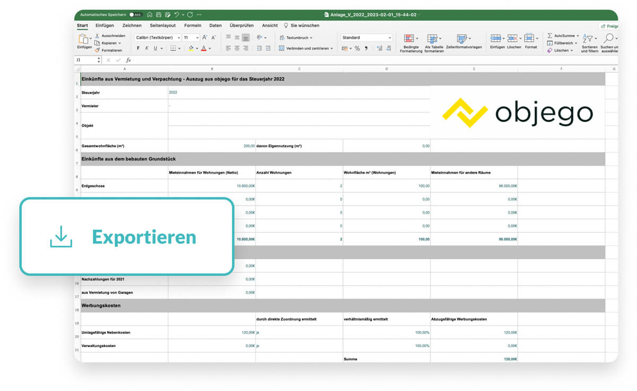Image resolution: width=637 pixels, height=391 pixels.
Task: Open the Zeichnen tab
Action: (132, 25)
